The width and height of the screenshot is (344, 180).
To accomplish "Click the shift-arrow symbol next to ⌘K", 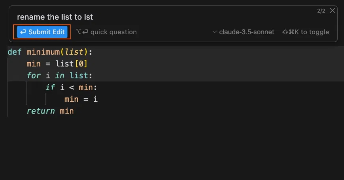I will pos(286,32).
